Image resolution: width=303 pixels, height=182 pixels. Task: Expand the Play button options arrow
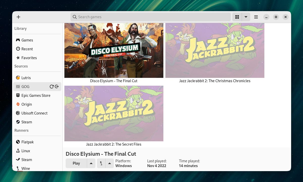pyautogui.click(x=91, y=163)
